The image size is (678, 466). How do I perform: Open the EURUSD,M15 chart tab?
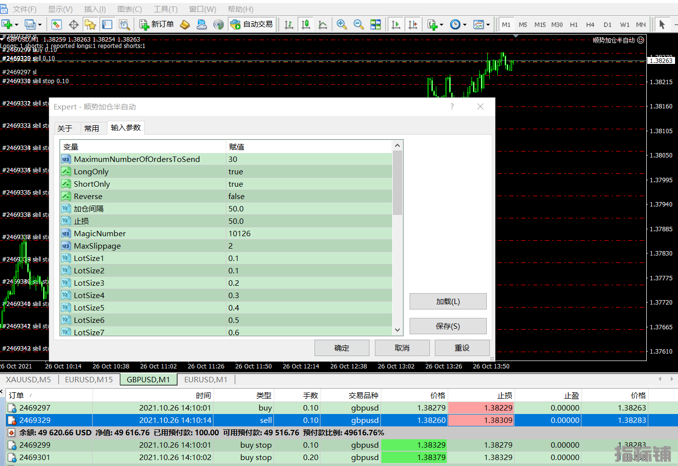coord(89,379)
